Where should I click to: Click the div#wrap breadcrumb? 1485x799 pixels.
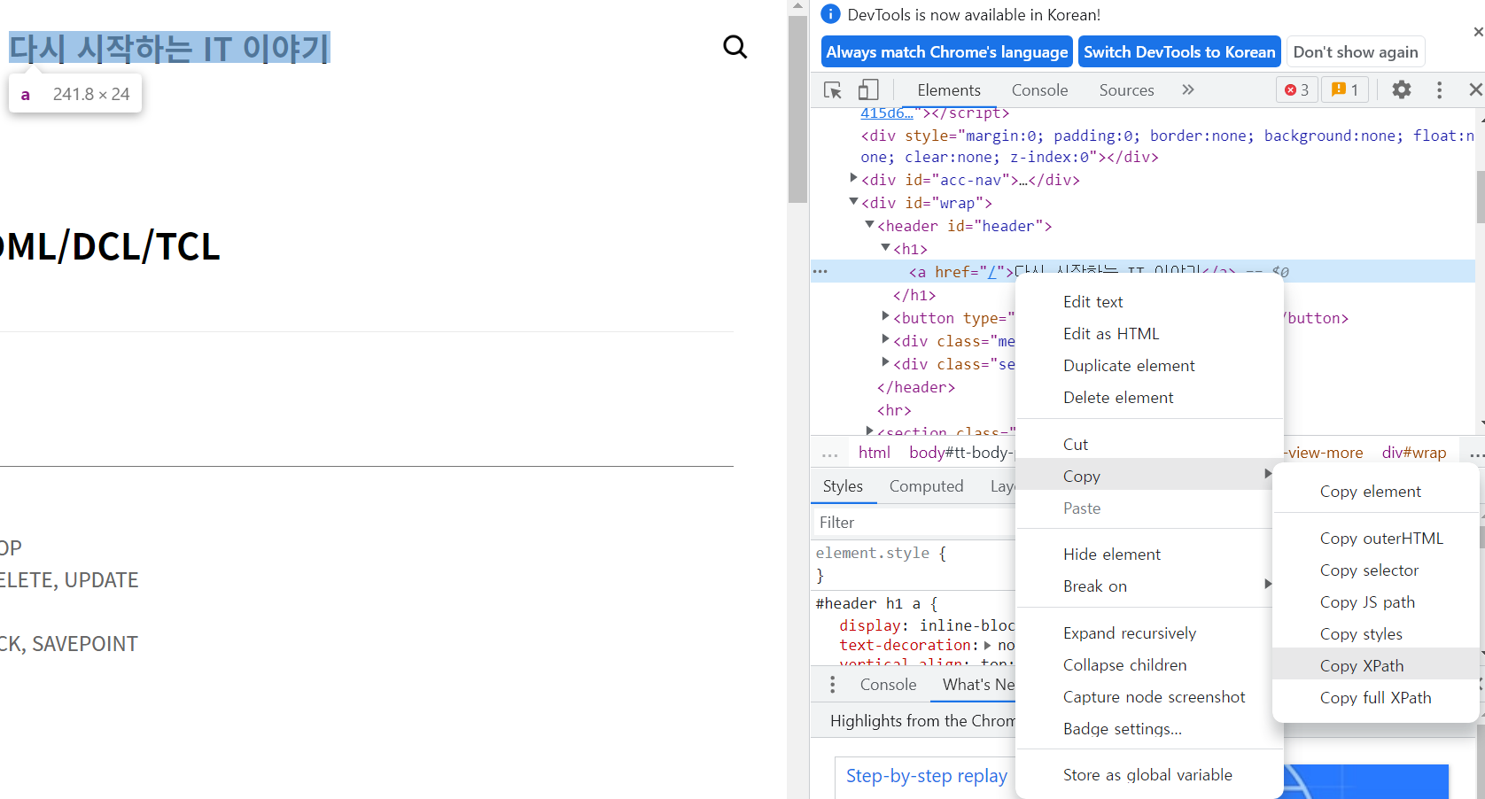coord(1413,453)
